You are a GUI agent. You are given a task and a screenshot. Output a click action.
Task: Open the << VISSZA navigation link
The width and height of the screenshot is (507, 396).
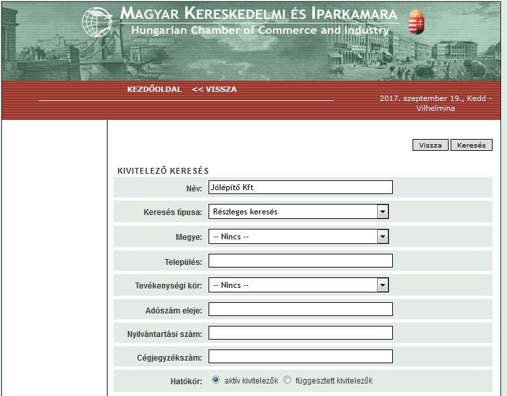point(214,89)
